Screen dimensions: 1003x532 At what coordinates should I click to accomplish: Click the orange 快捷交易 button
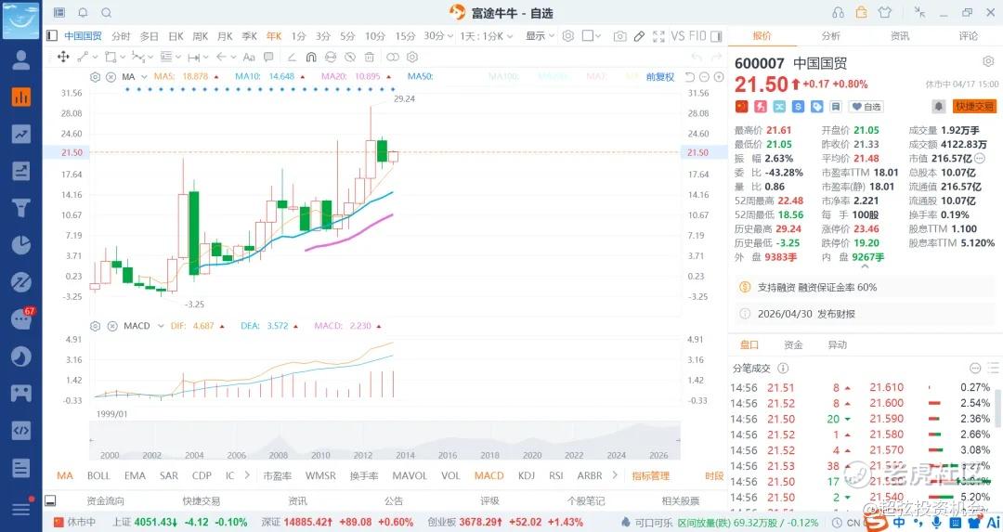(974, 107)
